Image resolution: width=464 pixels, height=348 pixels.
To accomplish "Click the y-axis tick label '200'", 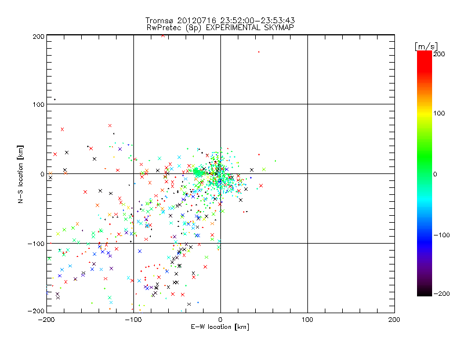I will (38, 37).
